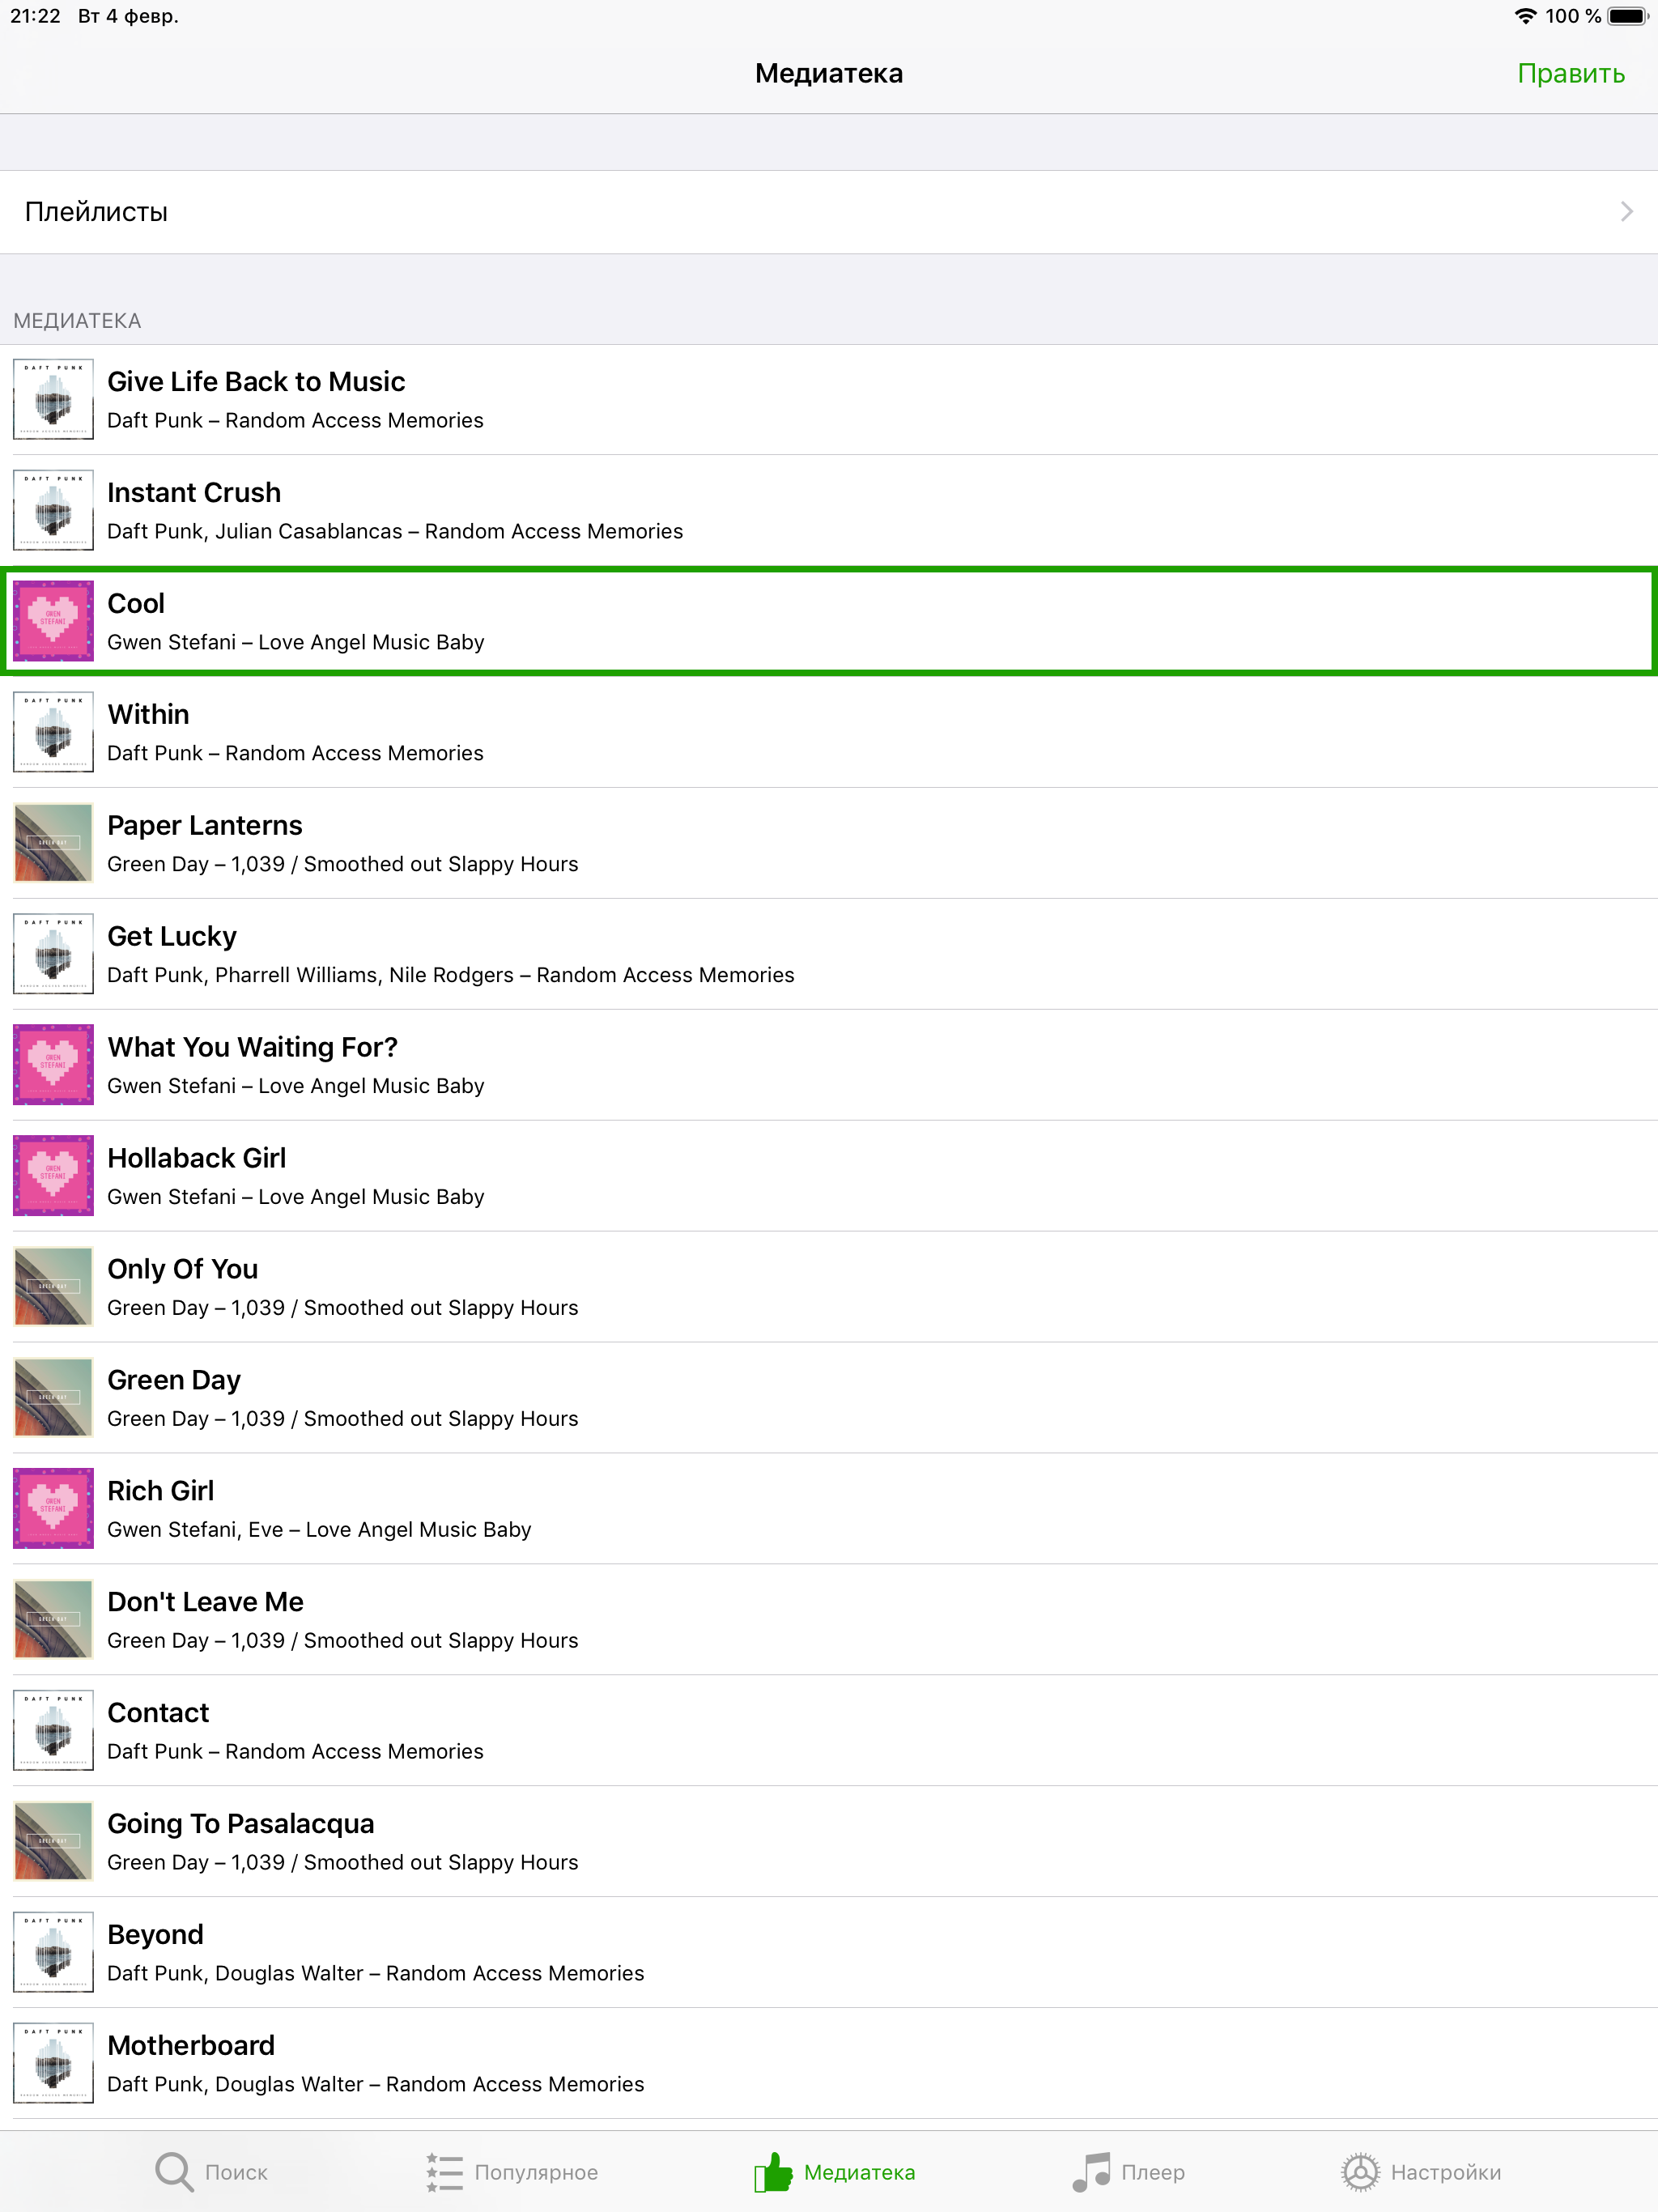
Task: Play Going To Pasalacqua
Action: pos(241,1825)
